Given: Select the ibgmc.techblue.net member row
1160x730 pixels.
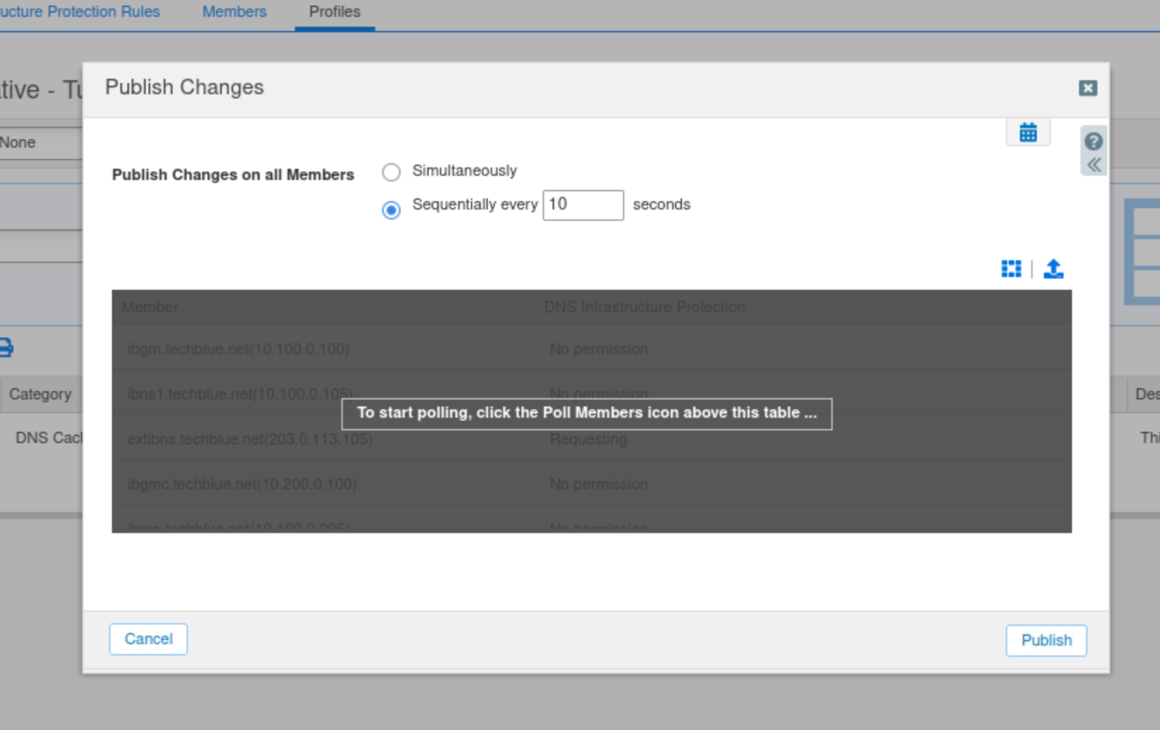Looking at the screenshot, I should coord(242,485).
